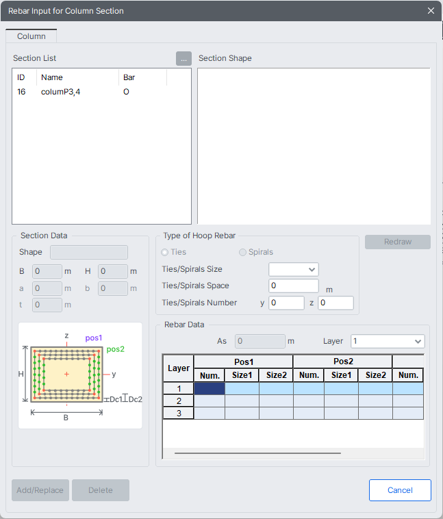Click the Name column header in Section List
Image resolution: width=443 pixels, height=519 pixels.
click(x=77, y=77)
